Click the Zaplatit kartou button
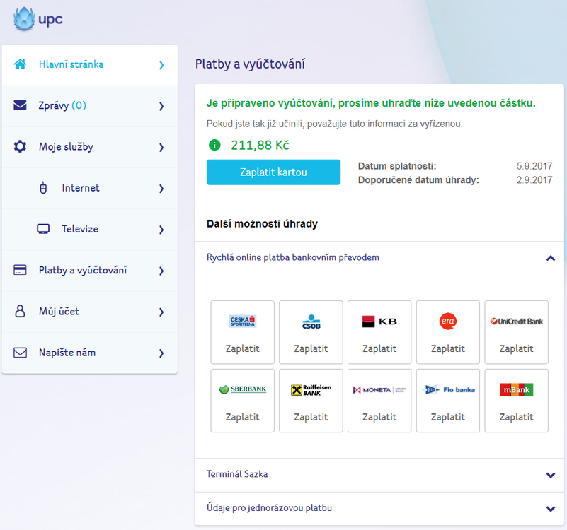This screenshot has width=567, height=530. pyautogui.click(x=273, y=172)
